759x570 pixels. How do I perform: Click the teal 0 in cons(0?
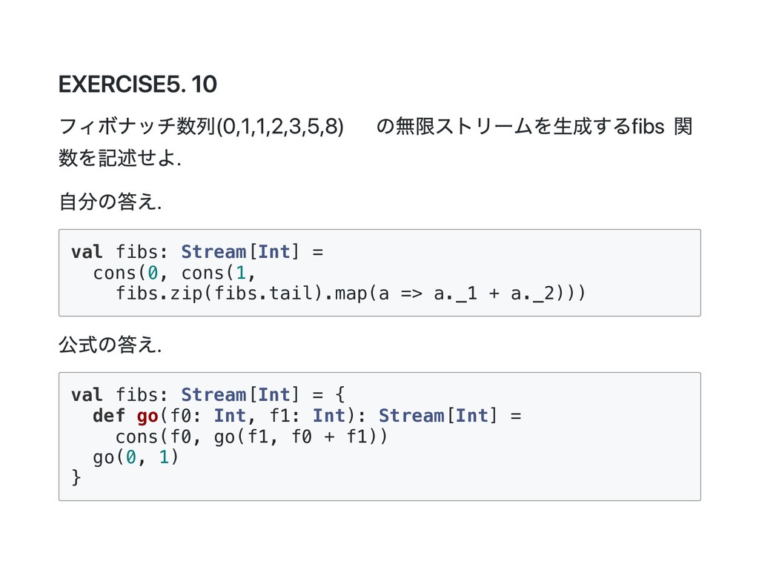(153, 273)
